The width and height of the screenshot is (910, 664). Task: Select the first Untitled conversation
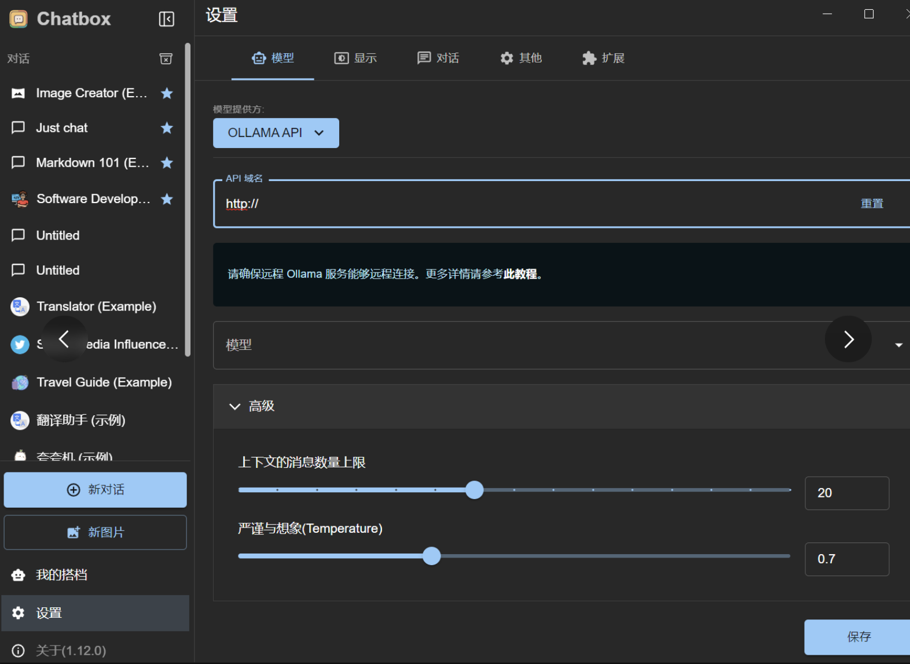point(93,235)
